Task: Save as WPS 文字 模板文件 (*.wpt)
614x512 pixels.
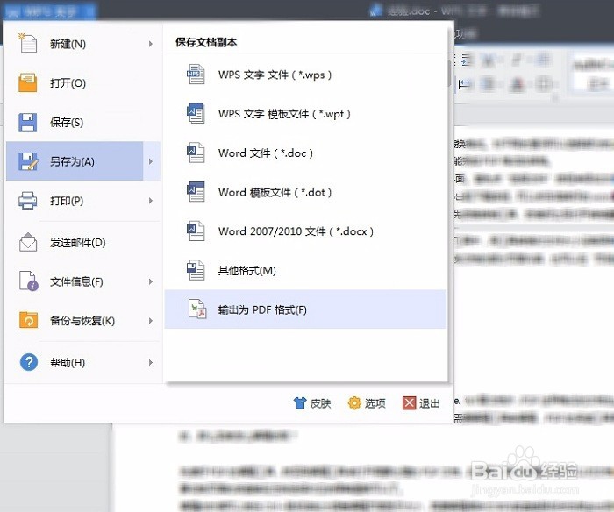Action: coord(305,113)
